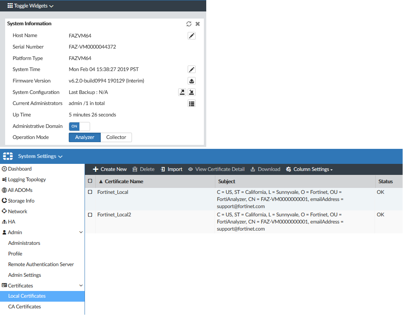
Task: Click the Network icon in sidebar
Action: 4,211
